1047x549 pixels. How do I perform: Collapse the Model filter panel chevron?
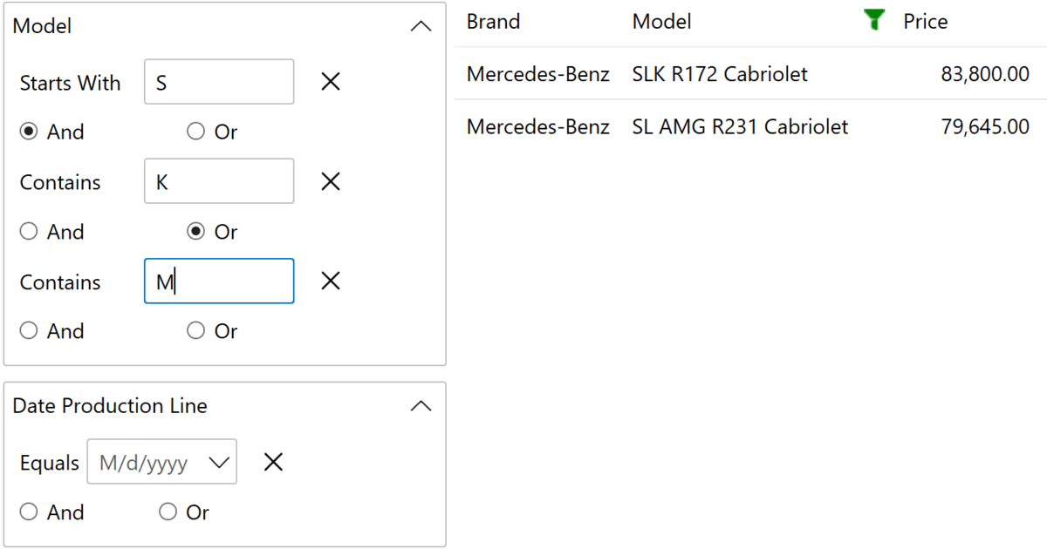tap(421, 25)
